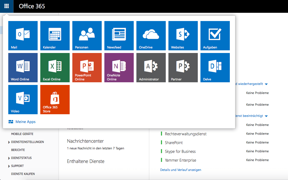Image resolution: width=288 pixels, height=180 pixels.
Task: Expand DIENSTEINSTELLUNGEN in the sidebar
Action: coord(9,142)
